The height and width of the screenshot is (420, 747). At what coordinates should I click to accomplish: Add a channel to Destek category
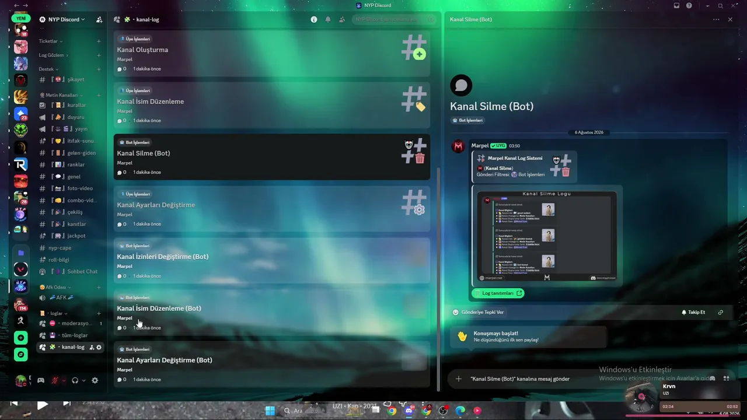(99, 69)
